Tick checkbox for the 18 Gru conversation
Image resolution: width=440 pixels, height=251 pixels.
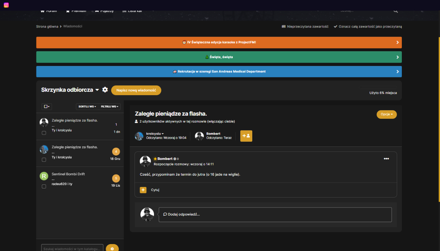tap(44, 160)
